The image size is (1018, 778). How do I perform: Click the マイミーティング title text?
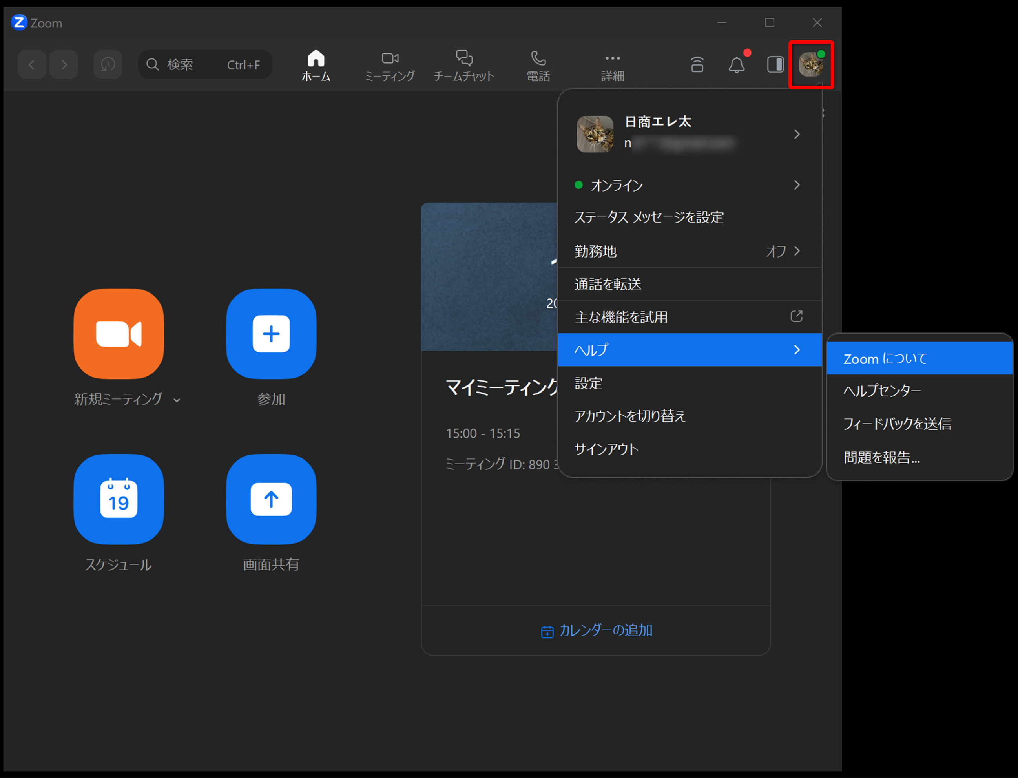[x=502, y=387]
